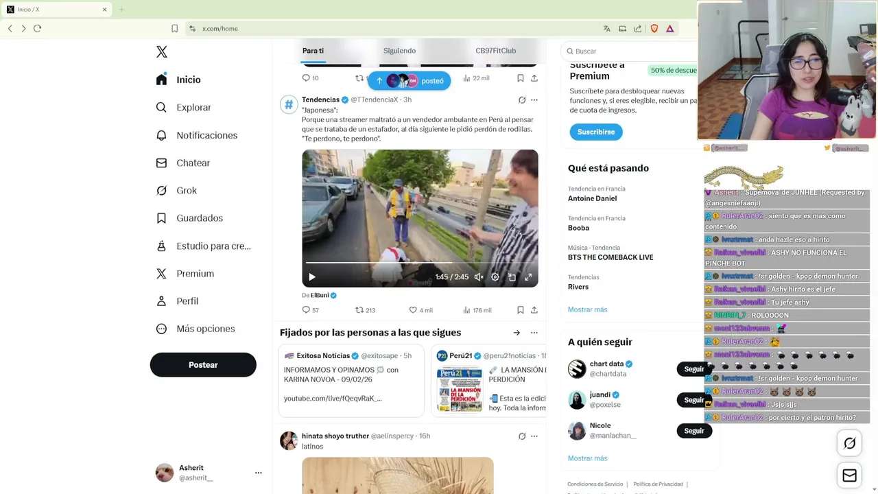This screenshot has width=878, height=494.
Task: Open Perú21 newspaper thumbnail
Action: click(x=460, y=389)
